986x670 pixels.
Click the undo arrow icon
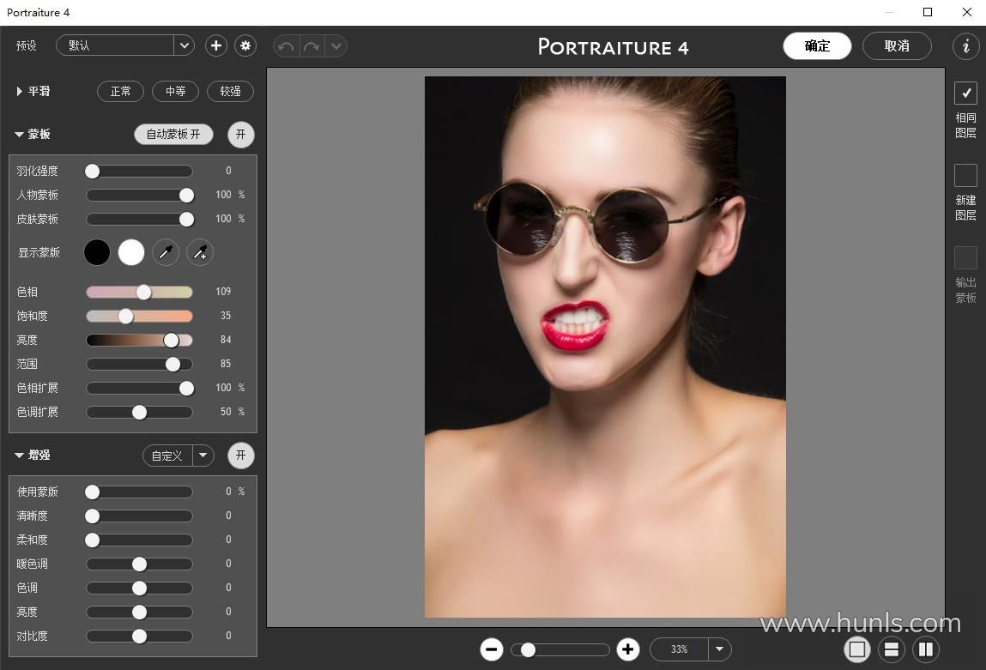coord(286,46)
